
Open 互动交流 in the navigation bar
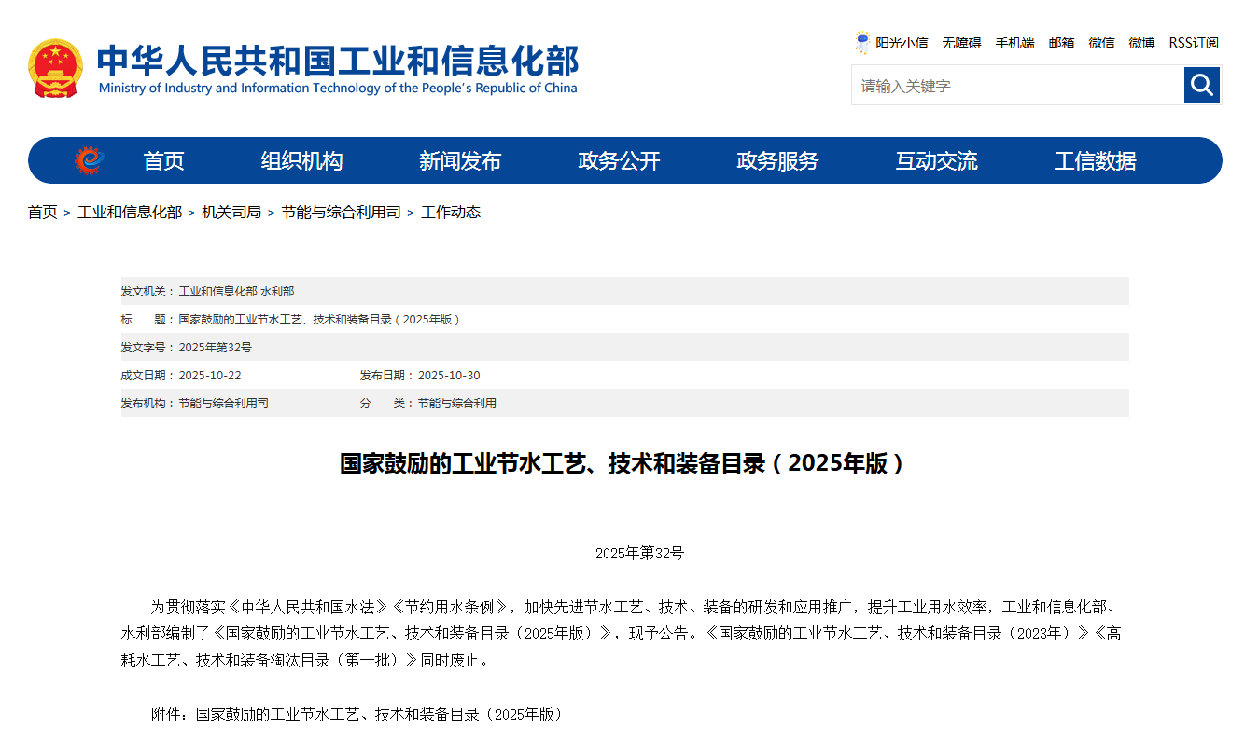(936, 161)
